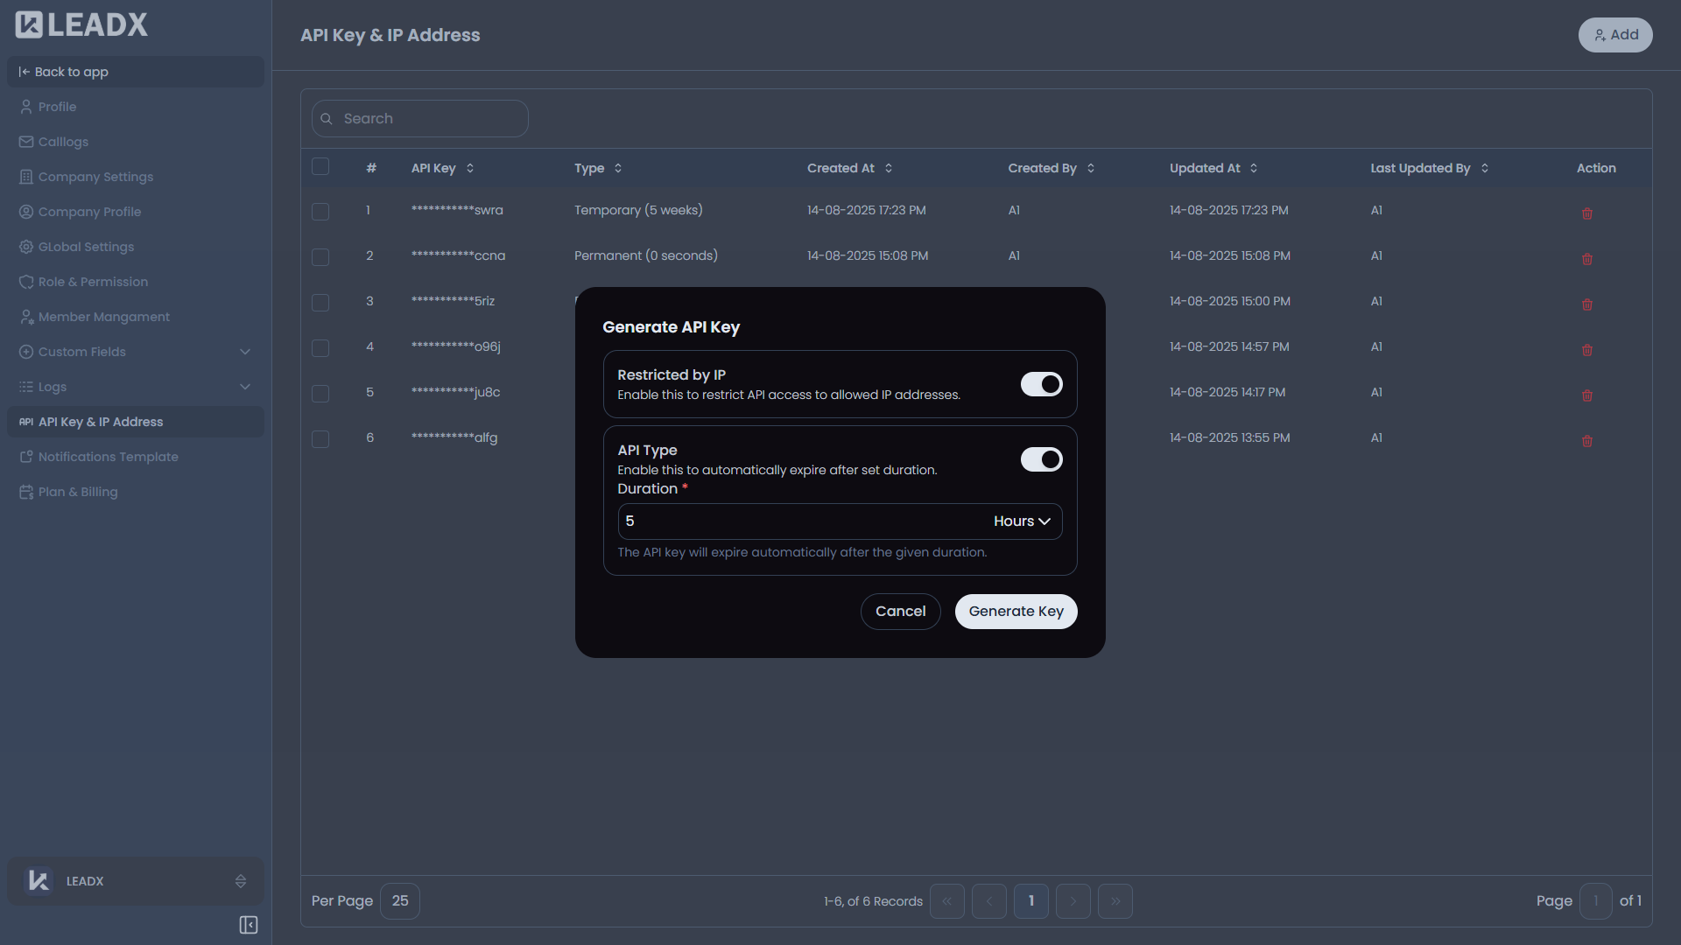Open Profile settings from sidebar

57,106
